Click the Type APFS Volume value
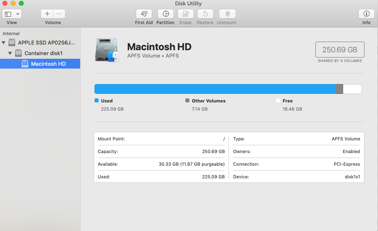 (346, 139)
